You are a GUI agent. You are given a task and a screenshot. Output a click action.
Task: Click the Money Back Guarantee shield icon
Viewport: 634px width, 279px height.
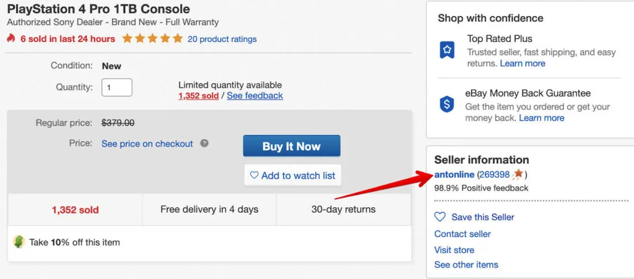447,105
